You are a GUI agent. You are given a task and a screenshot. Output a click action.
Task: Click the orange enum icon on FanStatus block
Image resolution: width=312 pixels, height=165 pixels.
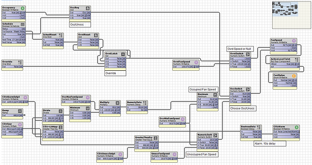click(x=294, y=76)
